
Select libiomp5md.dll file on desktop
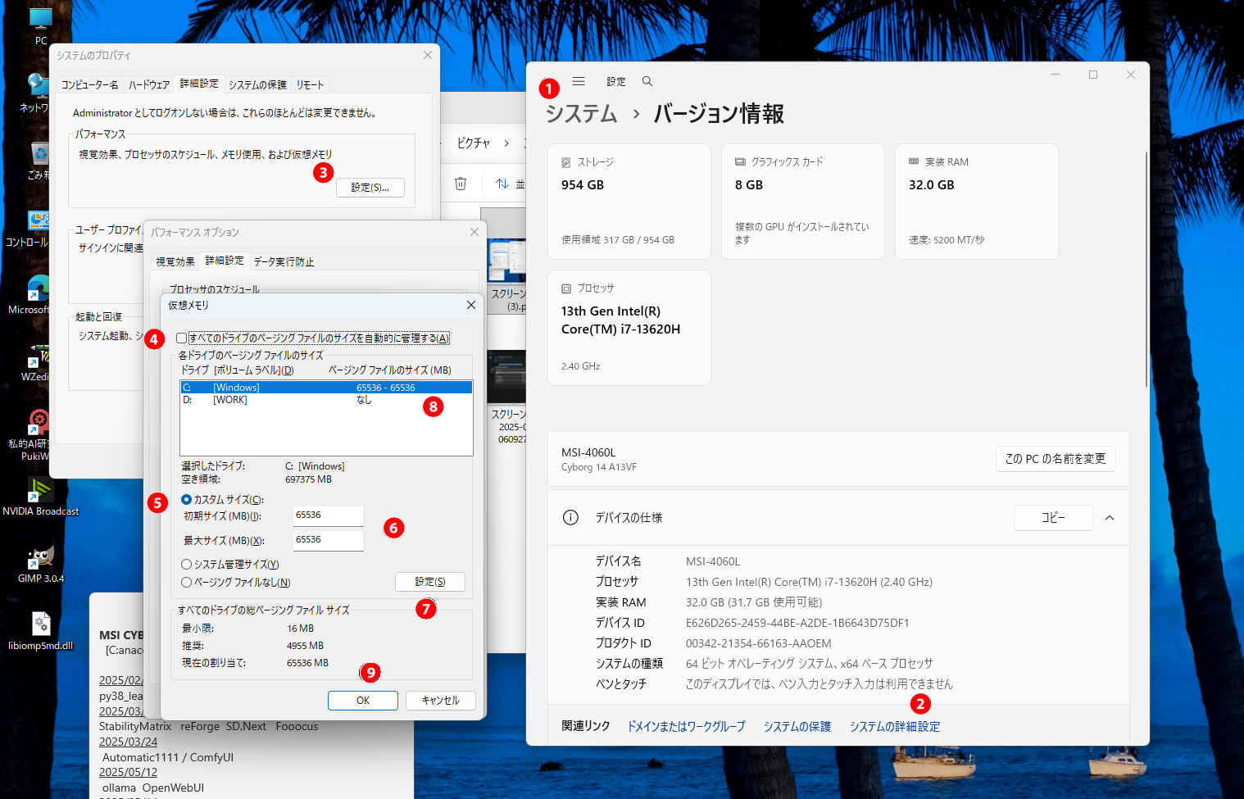(40, 628)
